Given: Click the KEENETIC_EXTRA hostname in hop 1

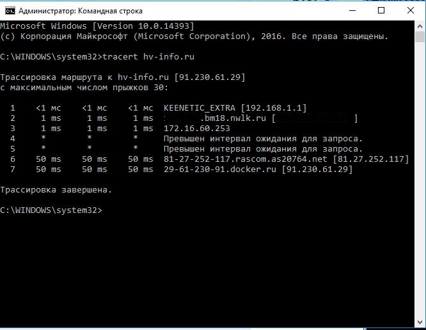Looking at the screenshot, I should point(199,107).
